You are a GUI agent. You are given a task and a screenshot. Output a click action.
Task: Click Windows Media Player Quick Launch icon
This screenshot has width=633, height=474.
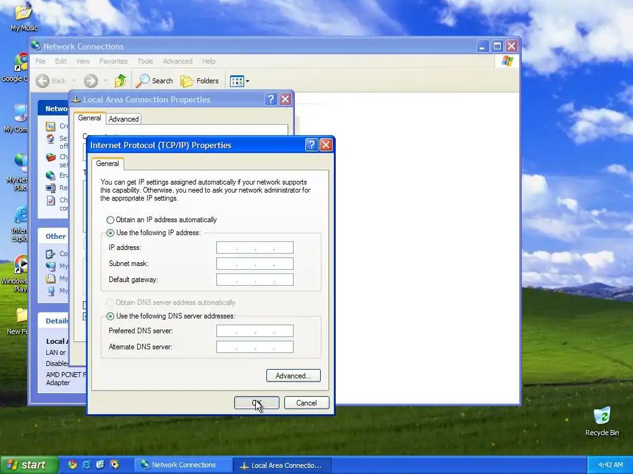[114, 465]
